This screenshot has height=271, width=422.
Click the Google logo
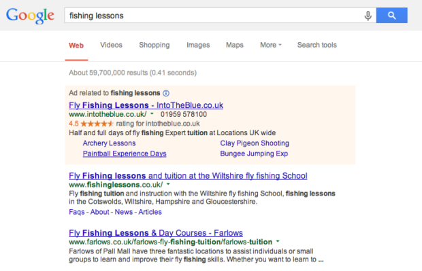coord(30,16)
